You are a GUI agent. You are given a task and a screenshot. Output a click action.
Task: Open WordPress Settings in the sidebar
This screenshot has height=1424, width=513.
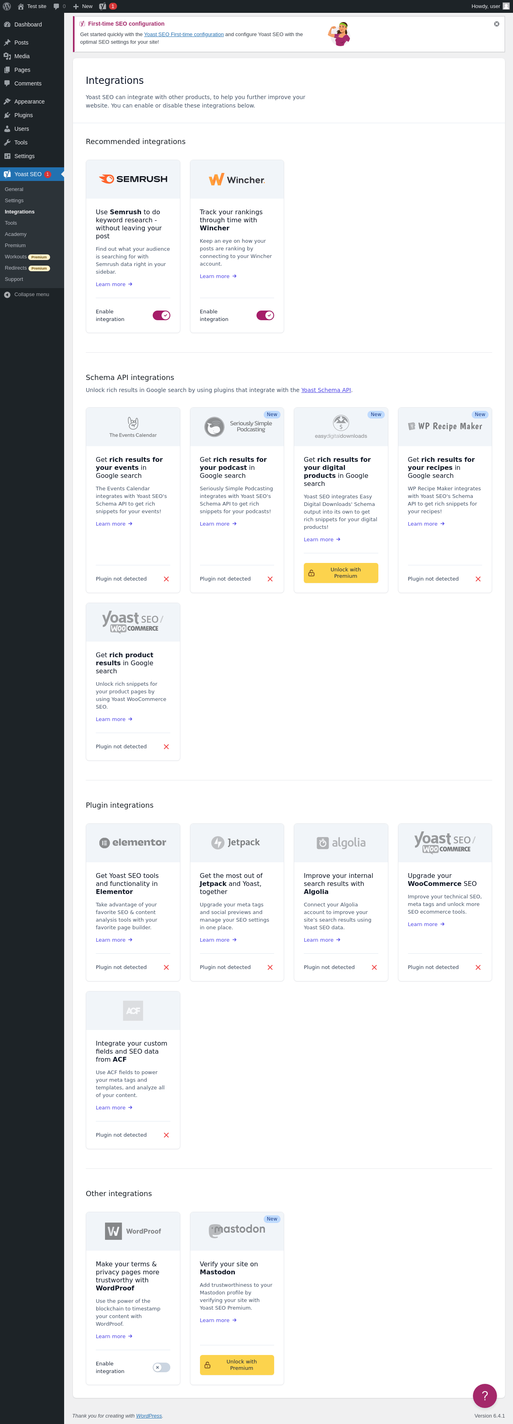pyautogui.click(x=32, y=156)
